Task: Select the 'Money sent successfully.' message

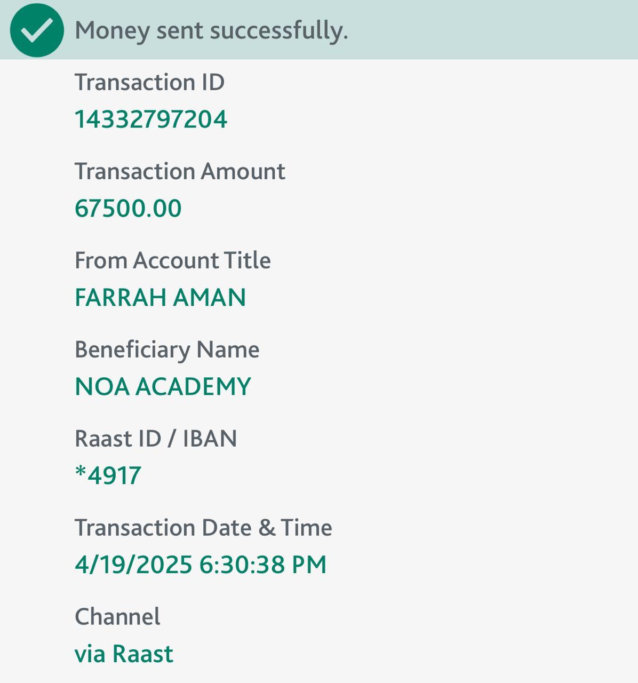Action: (211, 30)
